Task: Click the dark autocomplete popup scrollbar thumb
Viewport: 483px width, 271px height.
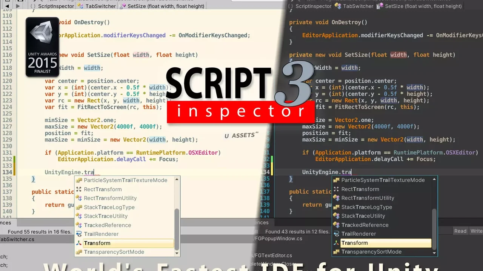Action: 434,229
